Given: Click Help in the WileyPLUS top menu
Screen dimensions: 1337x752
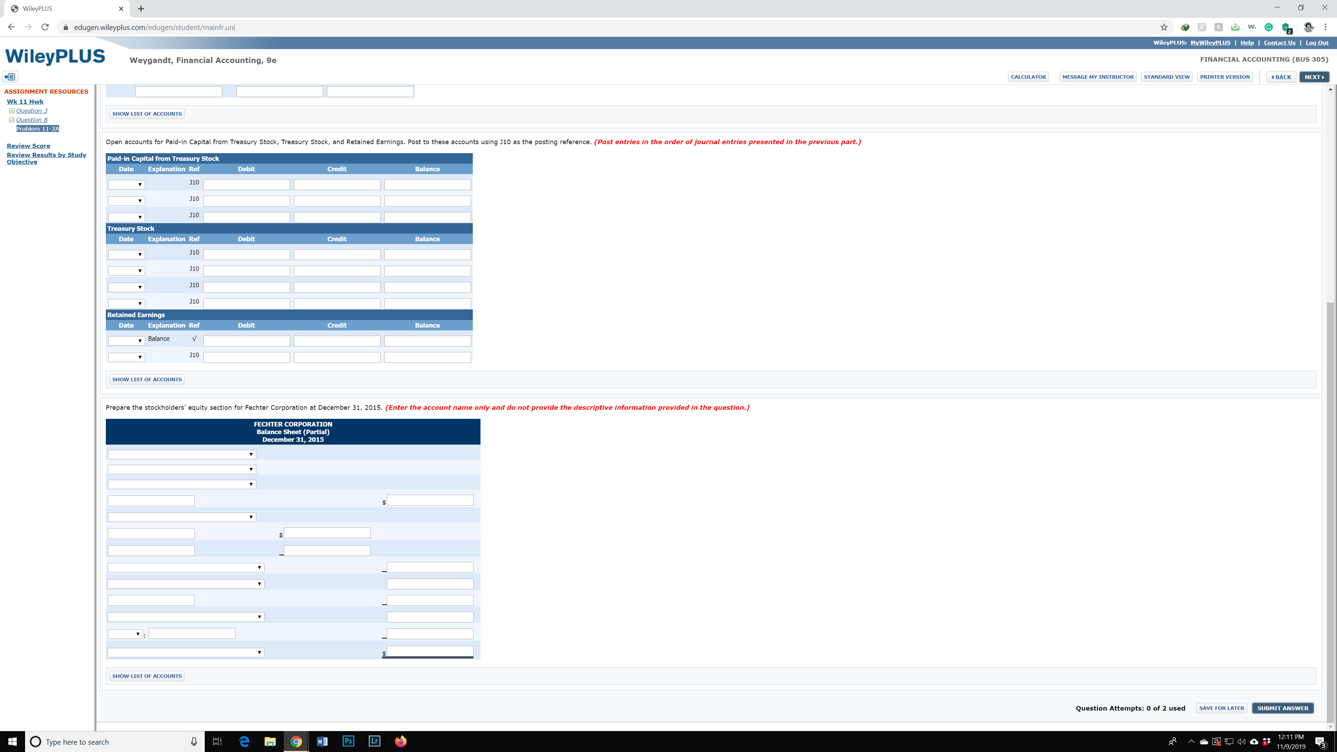Looking at the screenshot, I should click(1247, 42).
